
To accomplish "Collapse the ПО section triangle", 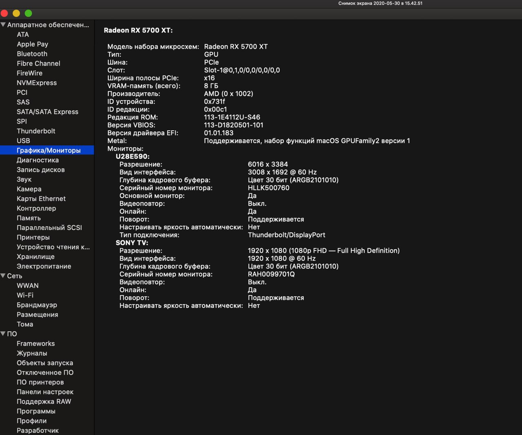I will click(x=3, y=334).
